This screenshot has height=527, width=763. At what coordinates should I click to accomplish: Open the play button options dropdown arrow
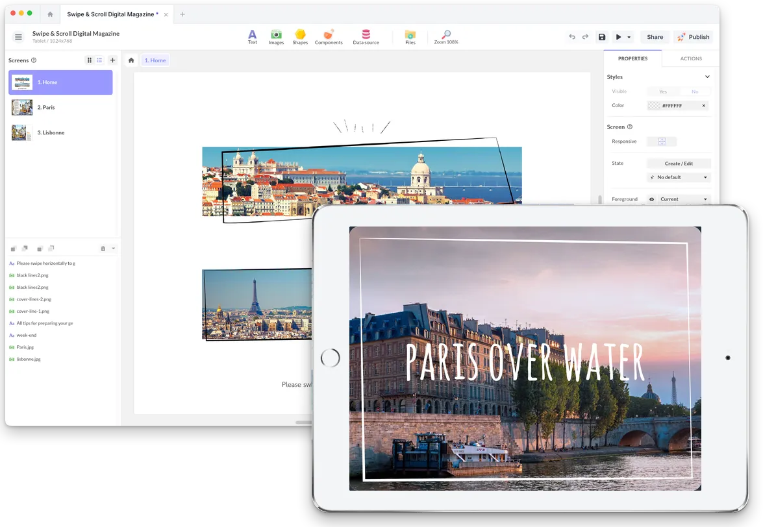coord(629,37)
